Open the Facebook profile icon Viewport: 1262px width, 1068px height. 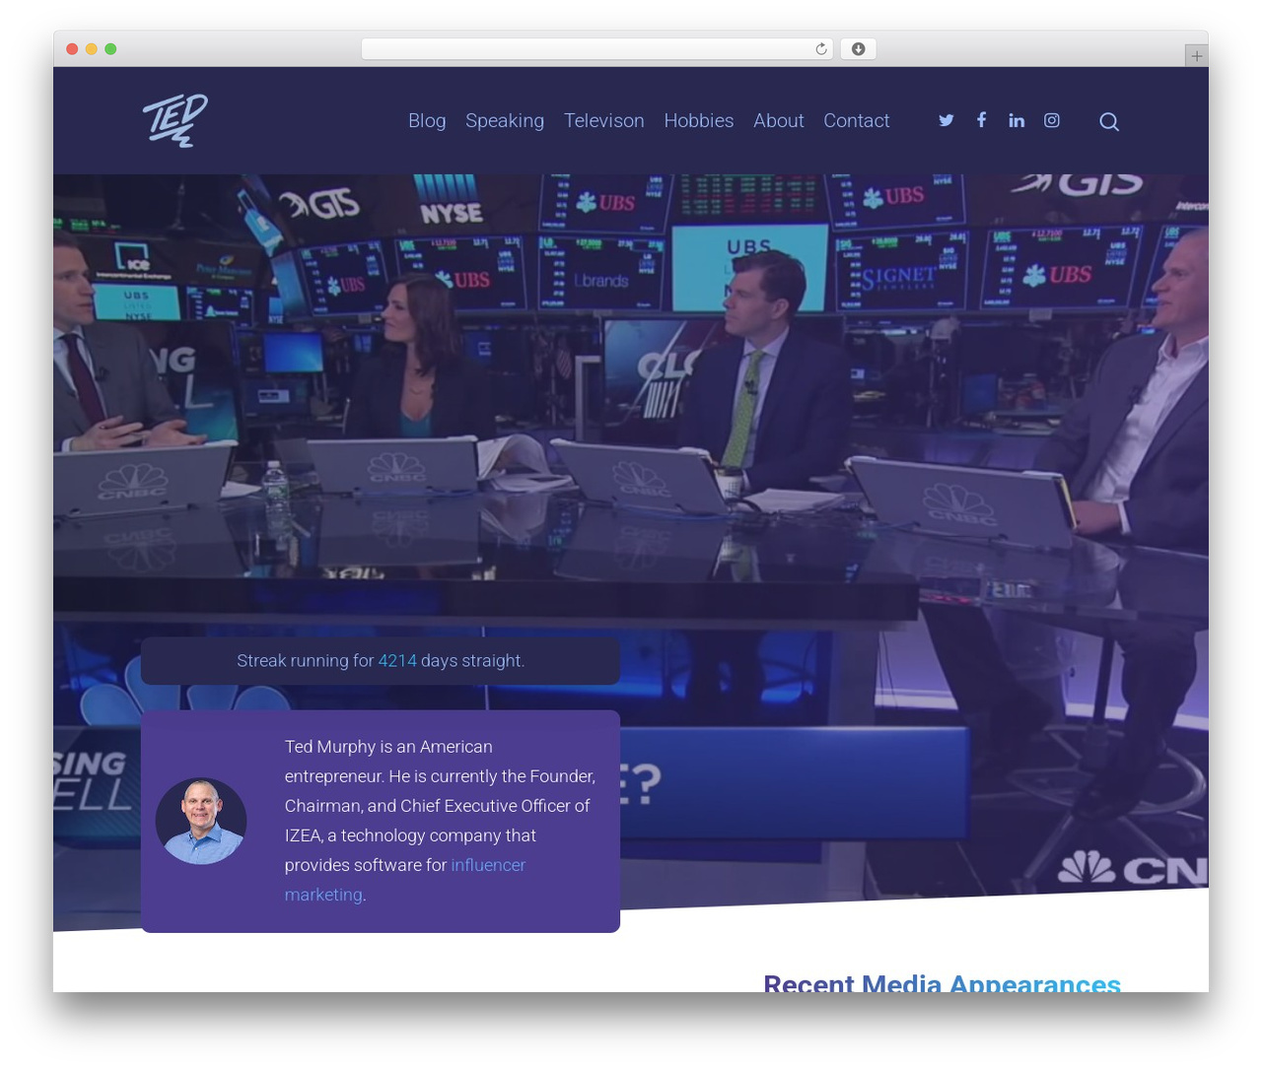(981, 119)
